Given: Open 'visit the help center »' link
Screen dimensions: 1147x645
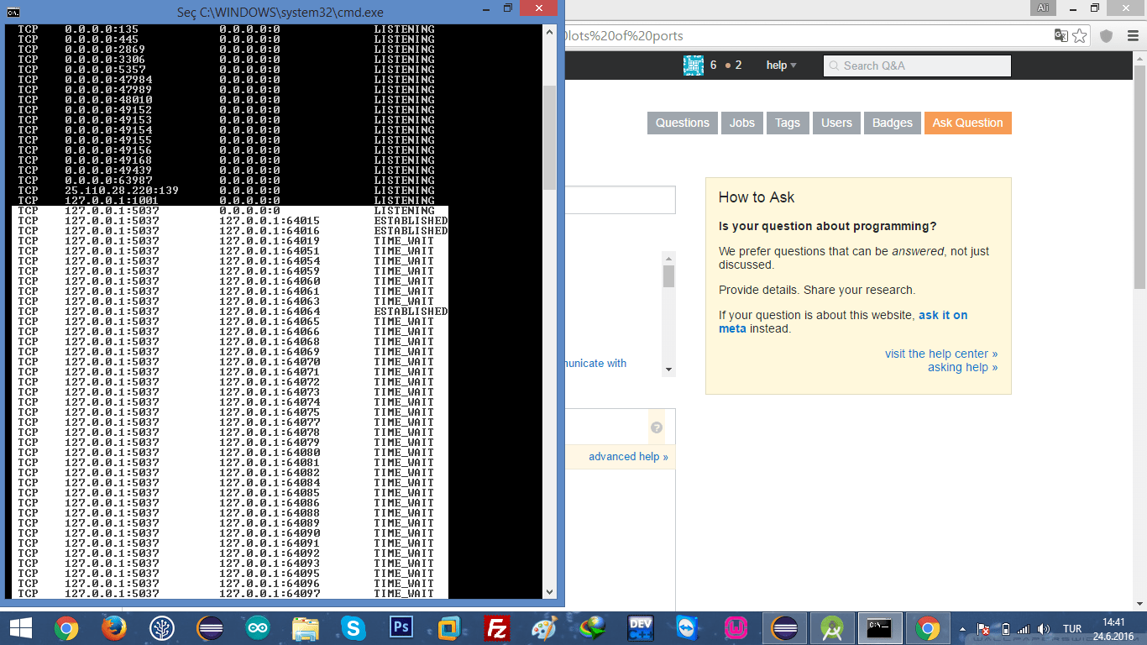Looking at the screenshot, I should [x=941, y=354].
